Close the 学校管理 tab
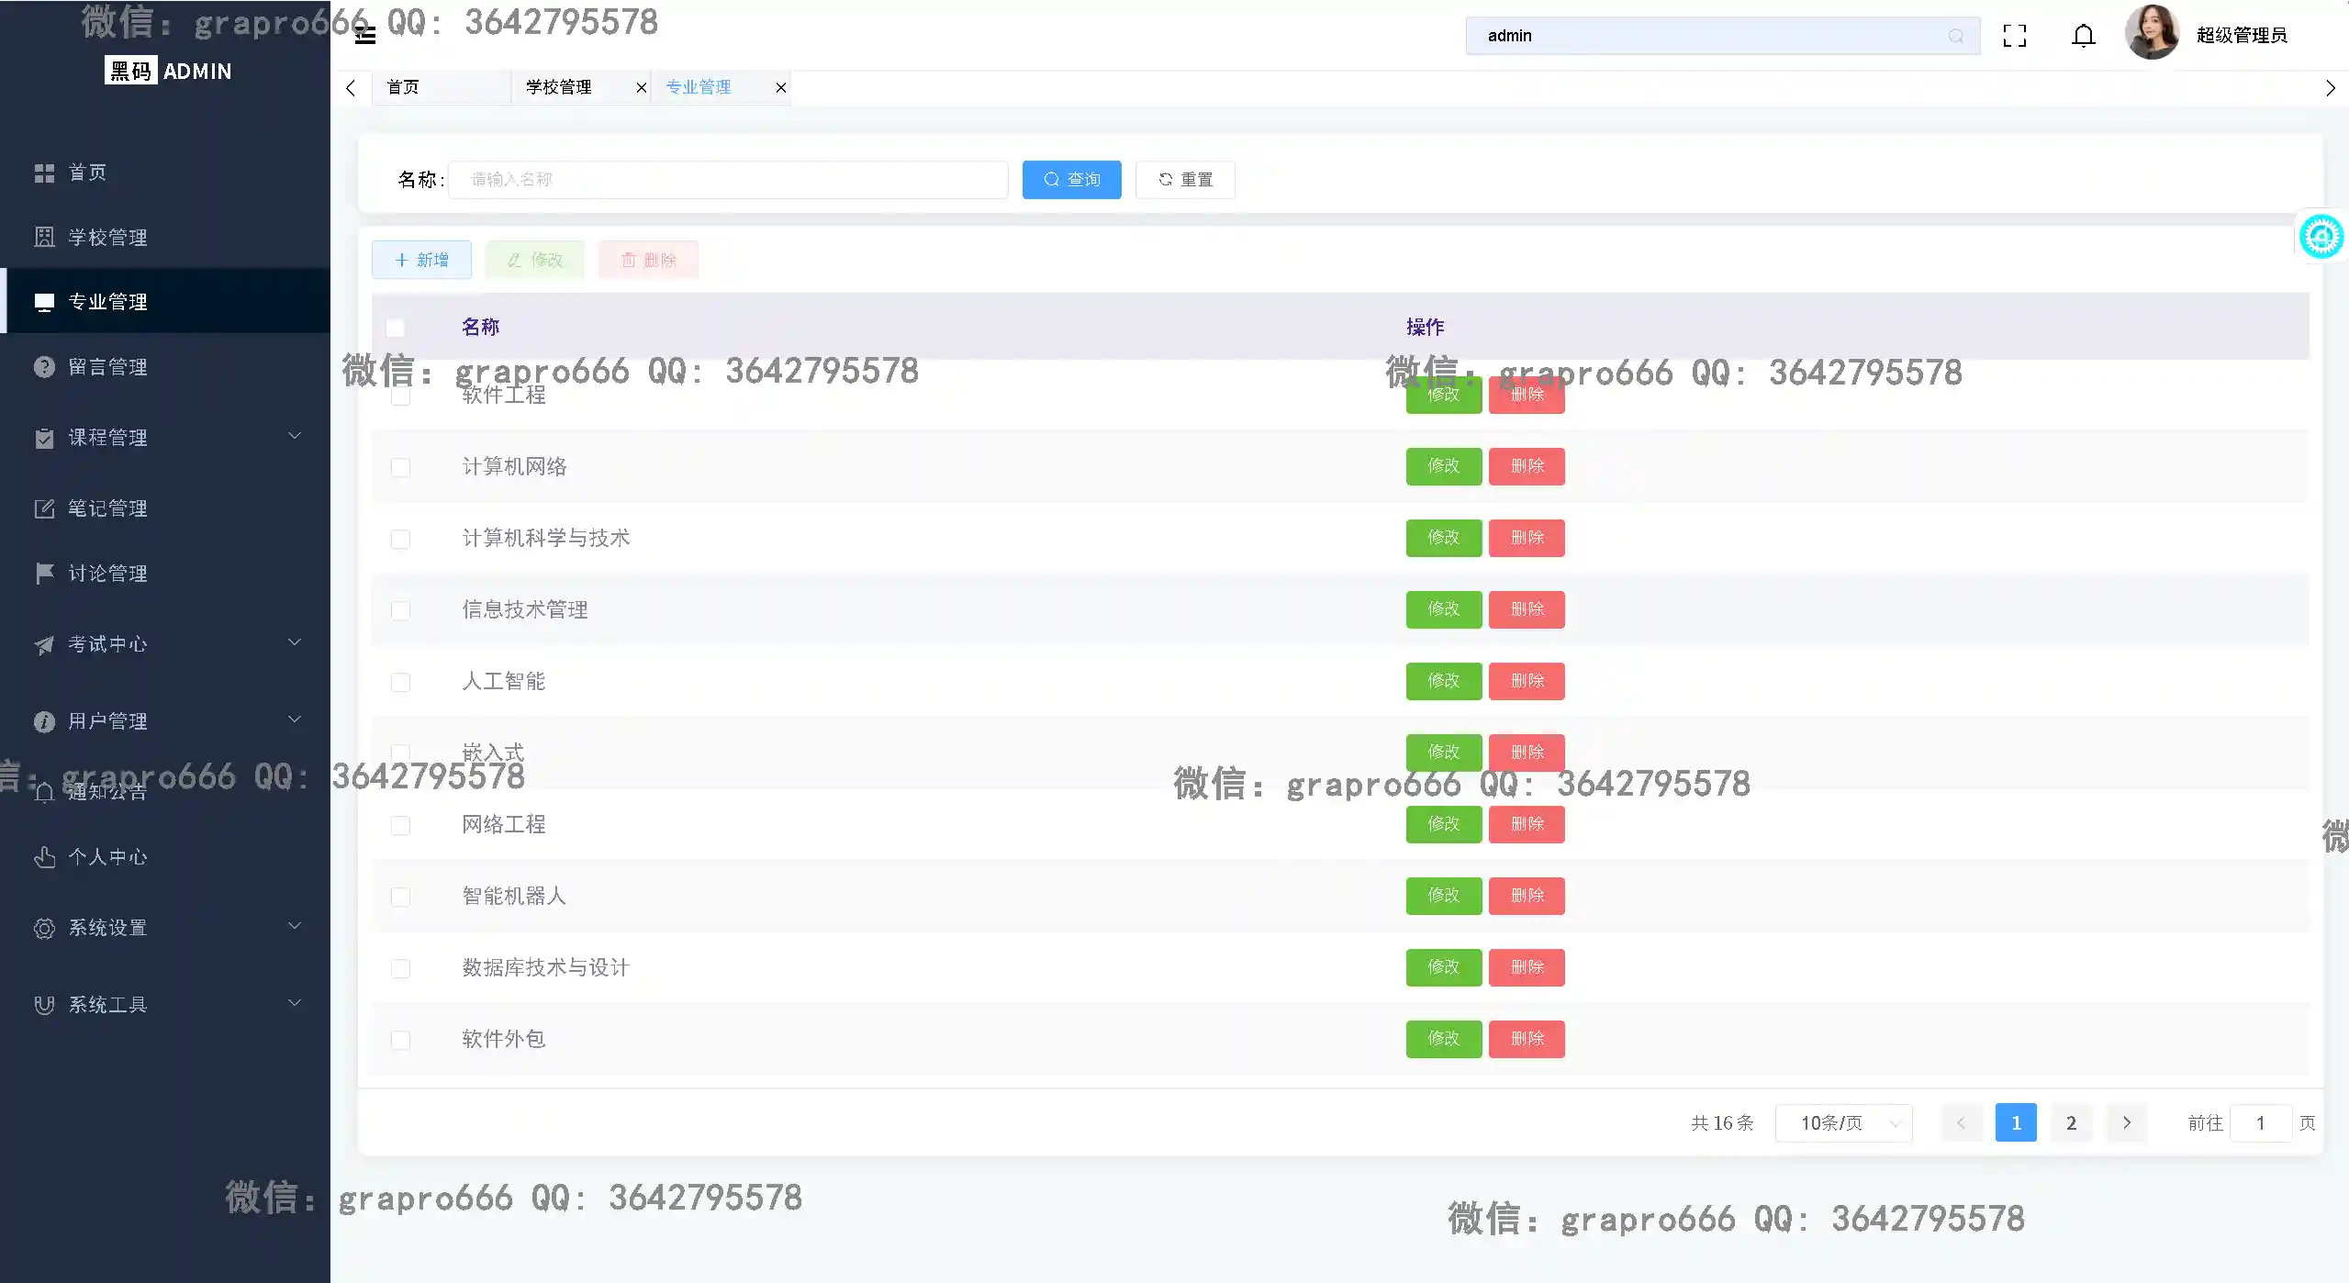This screenshot has width=2349, height=1283. (641, 88)
